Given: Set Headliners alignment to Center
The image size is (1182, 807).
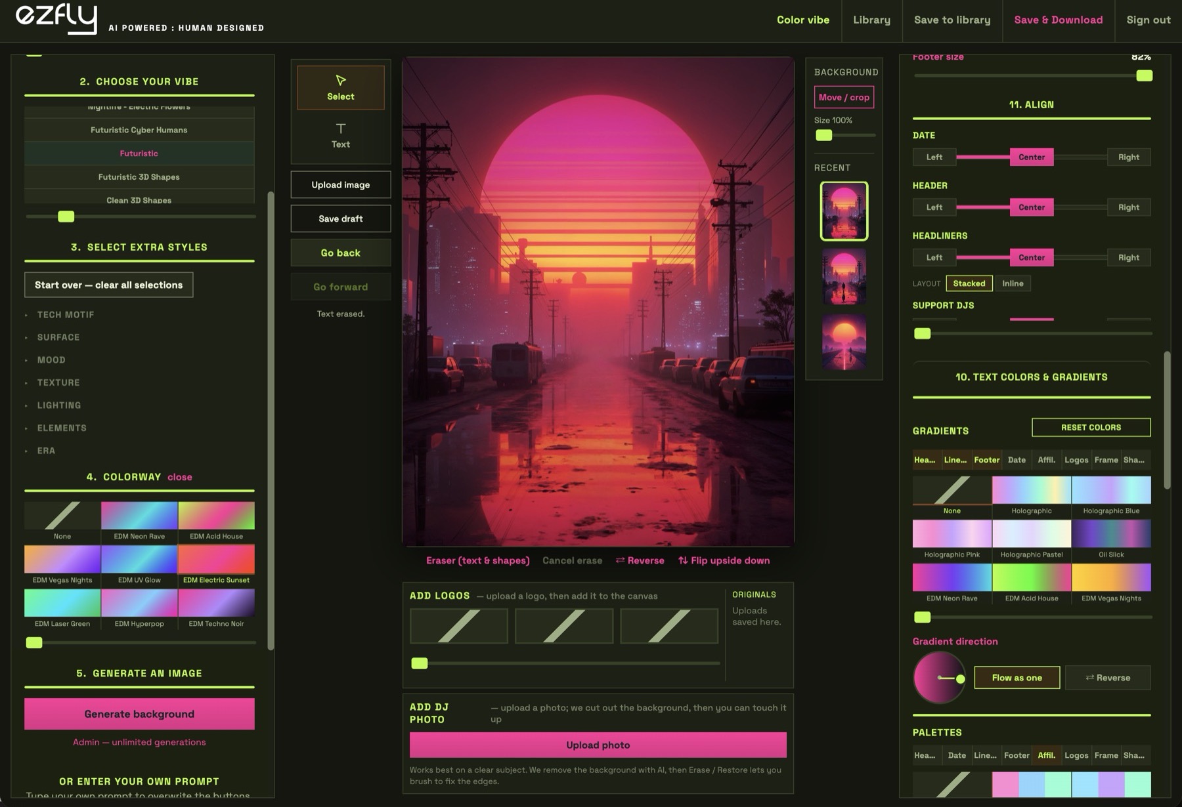Looking at the screenshot, I should [1031, 258].
